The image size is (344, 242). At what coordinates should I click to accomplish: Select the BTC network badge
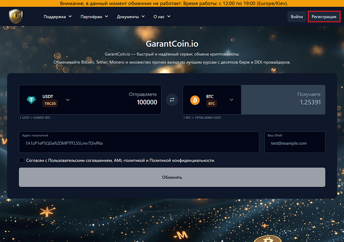tap(212, 104)
